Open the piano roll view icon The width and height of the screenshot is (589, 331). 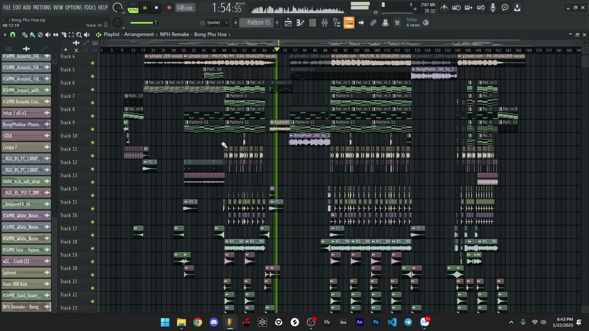point(300,23)
